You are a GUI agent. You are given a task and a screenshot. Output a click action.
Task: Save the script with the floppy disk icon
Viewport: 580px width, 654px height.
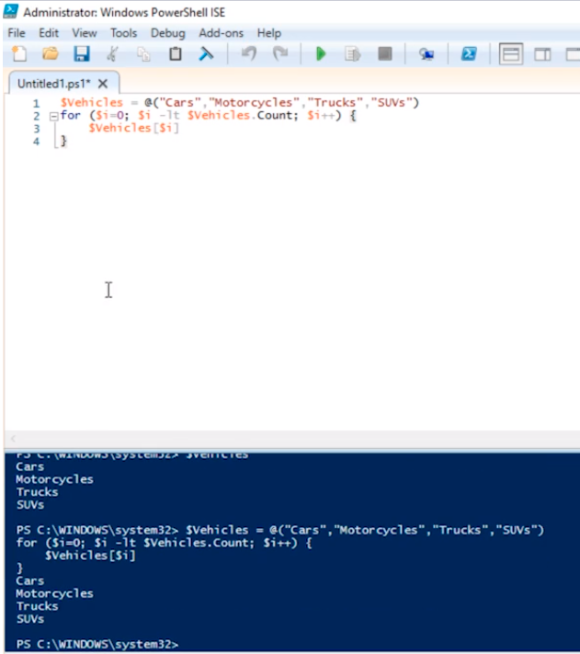click(x=81, y=54)
